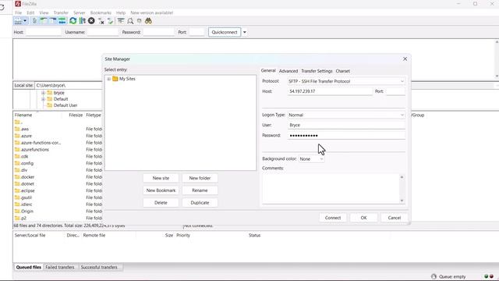Click the Connect button

click(333, 218)
